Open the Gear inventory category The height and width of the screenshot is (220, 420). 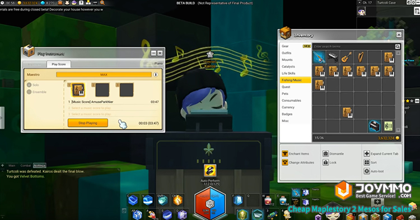click(285, 46)
